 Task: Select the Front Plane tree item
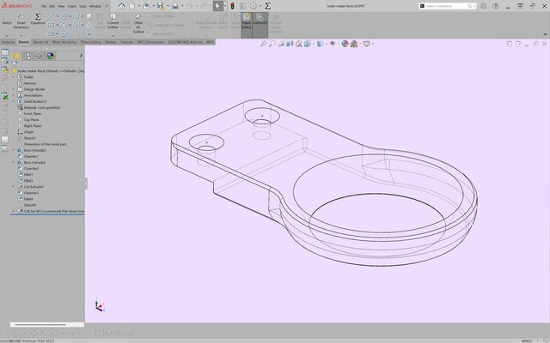pyautogui.click(x=33, y=113)
